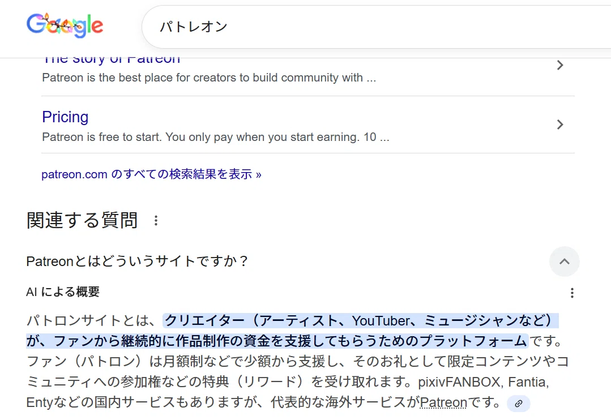Image resolution: width=611 pixels, height=420 pixels.
Task: Click the AI による概要 label
Action: pos(63,292)
